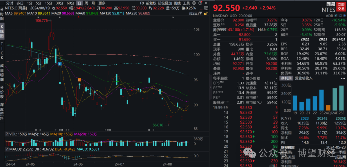347x167 pixels.
Task: Click 超级叠加 overlay button
Action: coord(165,3)
